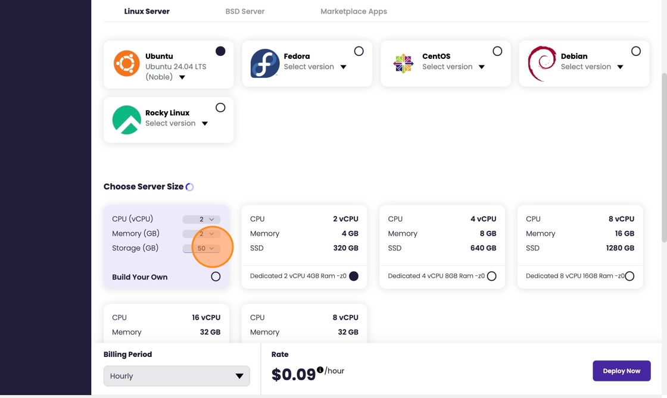This screenshot has height=398, width=667.
Task: Click the Ubuntu logo icon
Action: pos(126,64)
